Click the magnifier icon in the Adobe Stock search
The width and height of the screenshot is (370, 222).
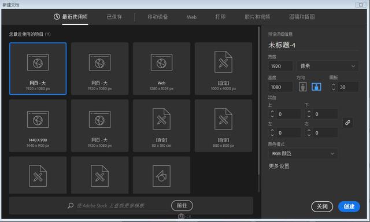pyautogui.click(x=71, y=205)
